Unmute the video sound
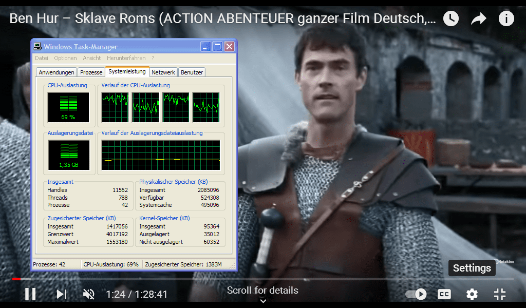The width and height of the screenshot is (526, 308). 88,294
